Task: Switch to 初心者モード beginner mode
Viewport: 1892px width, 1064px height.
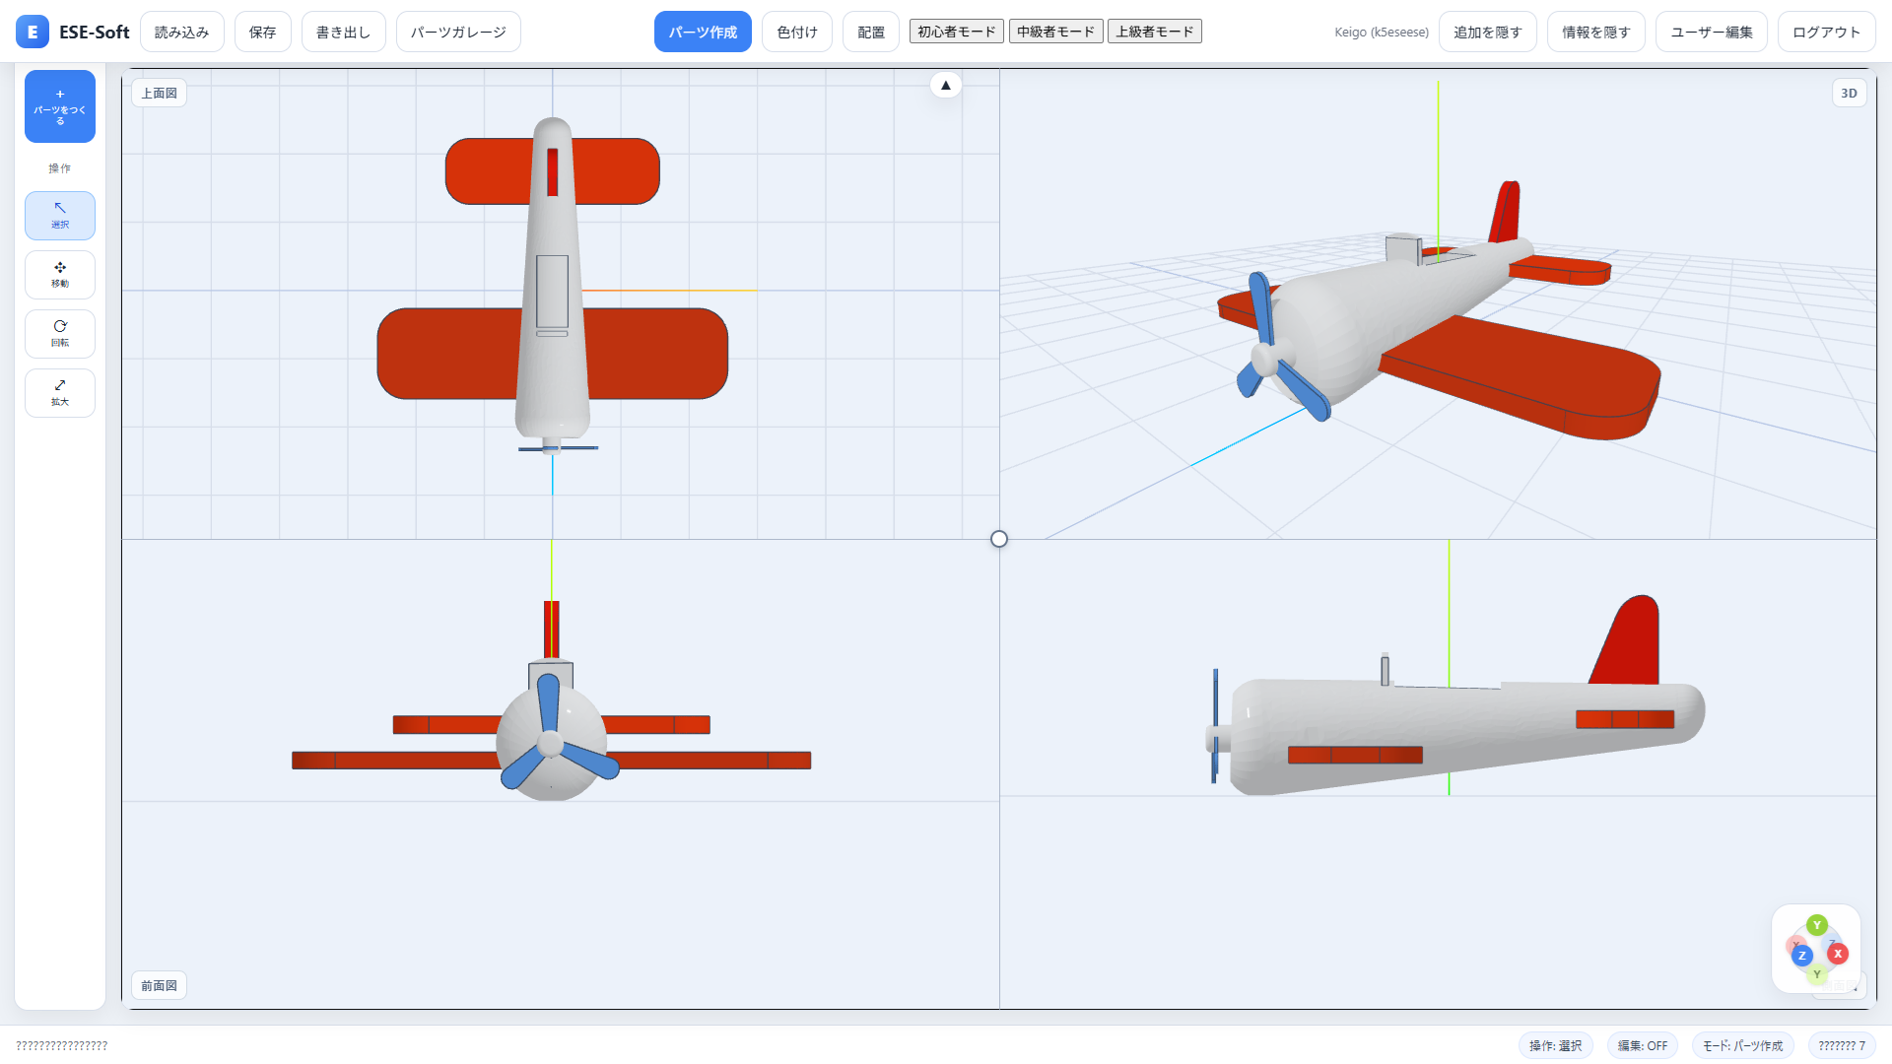Action: [957, 32]
